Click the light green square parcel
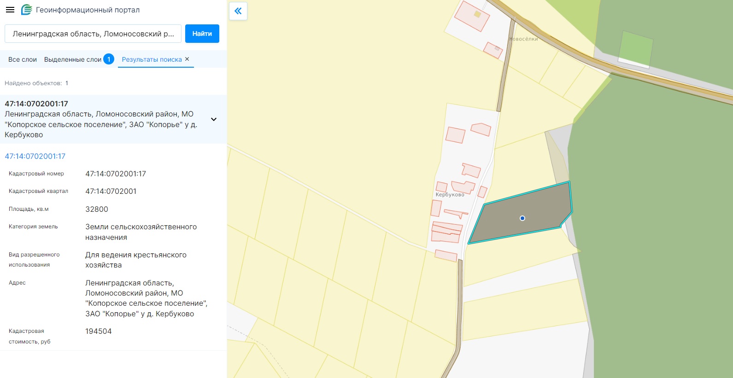This screenshot has width=733, height=378. [x=635, y=47]
